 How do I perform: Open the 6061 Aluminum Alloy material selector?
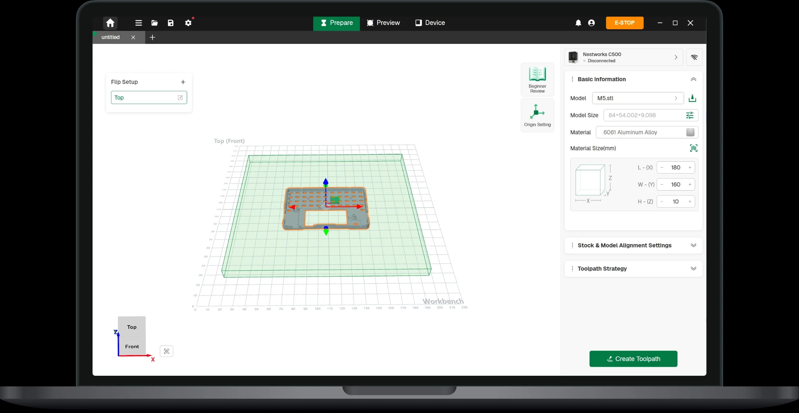pyautogui.click(x=647, y=132)
